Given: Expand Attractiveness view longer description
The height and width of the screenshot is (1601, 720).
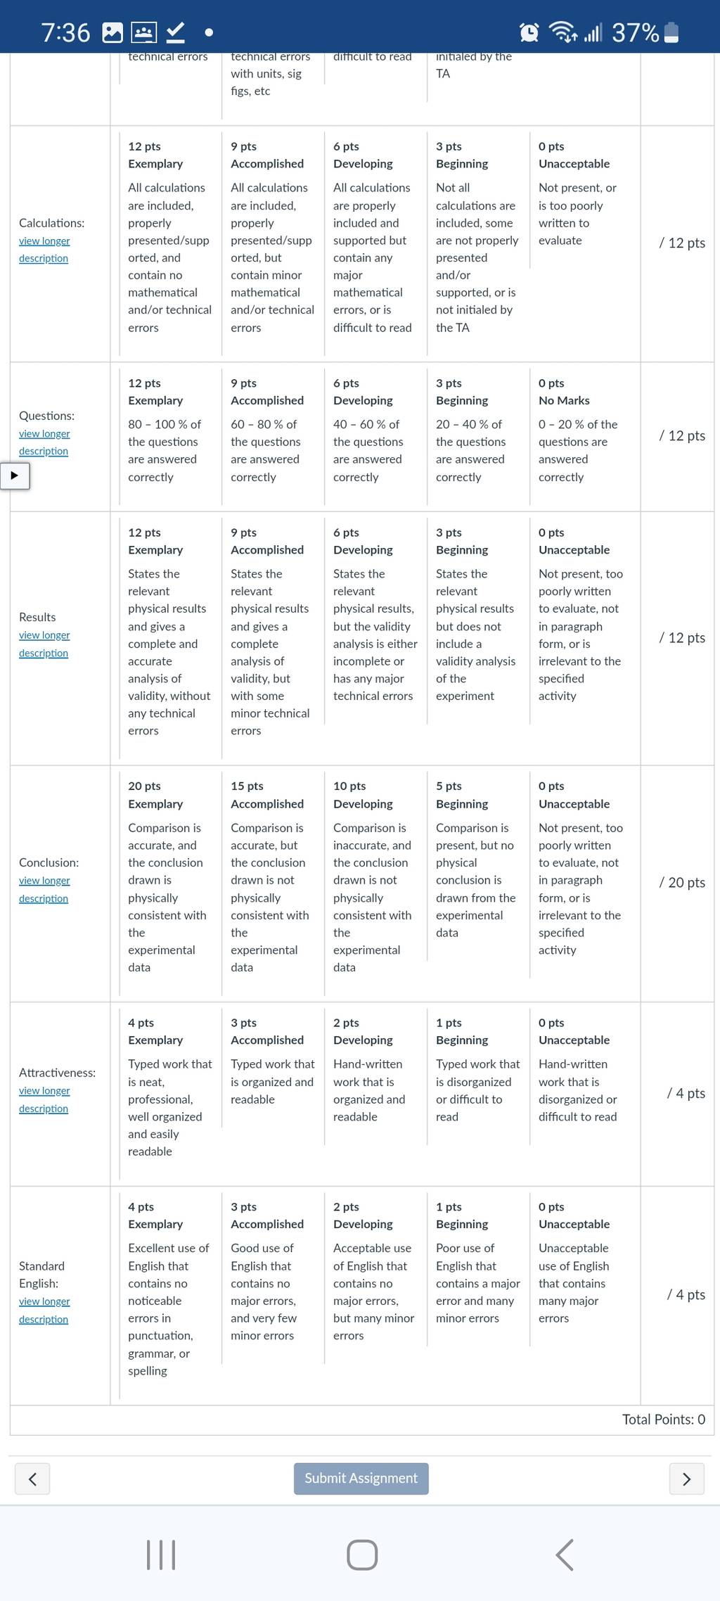Looking at the screenshot, I should pyautogui.click(x=44, y=1099).
